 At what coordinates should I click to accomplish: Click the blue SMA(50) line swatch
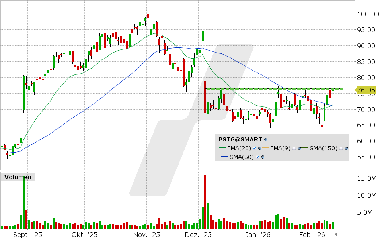click(224, 157)
